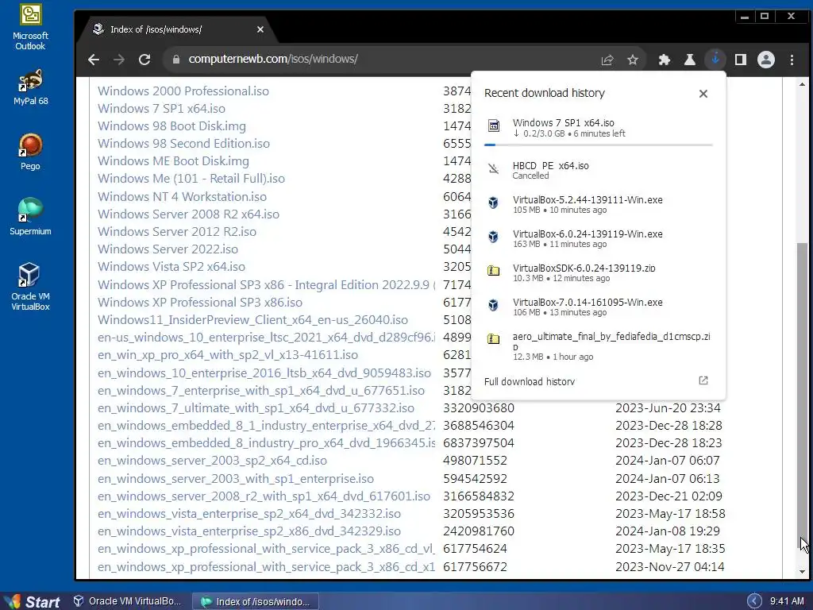813x610 pixels.
Task: Switch to Oracle VM VirtualBox taskbar button
Action: coord(128,602)
